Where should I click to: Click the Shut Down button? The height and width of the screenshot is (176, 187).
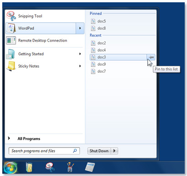point(99,151)
